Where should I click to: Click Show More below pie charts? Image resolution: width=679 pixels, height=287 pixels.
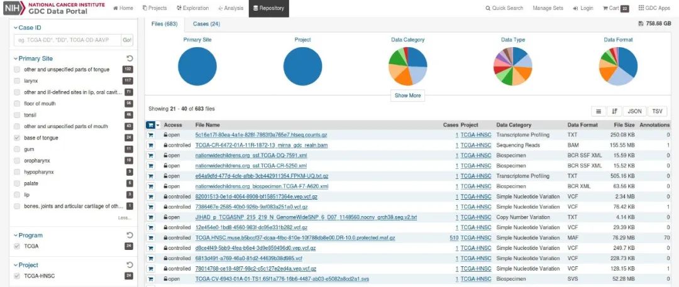click(x=407, y=95)
